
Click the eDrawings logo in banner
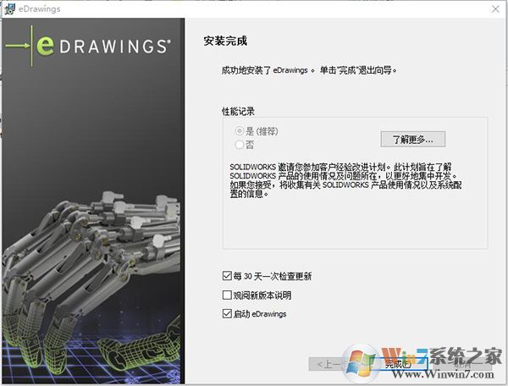click(x=88, y=46)
